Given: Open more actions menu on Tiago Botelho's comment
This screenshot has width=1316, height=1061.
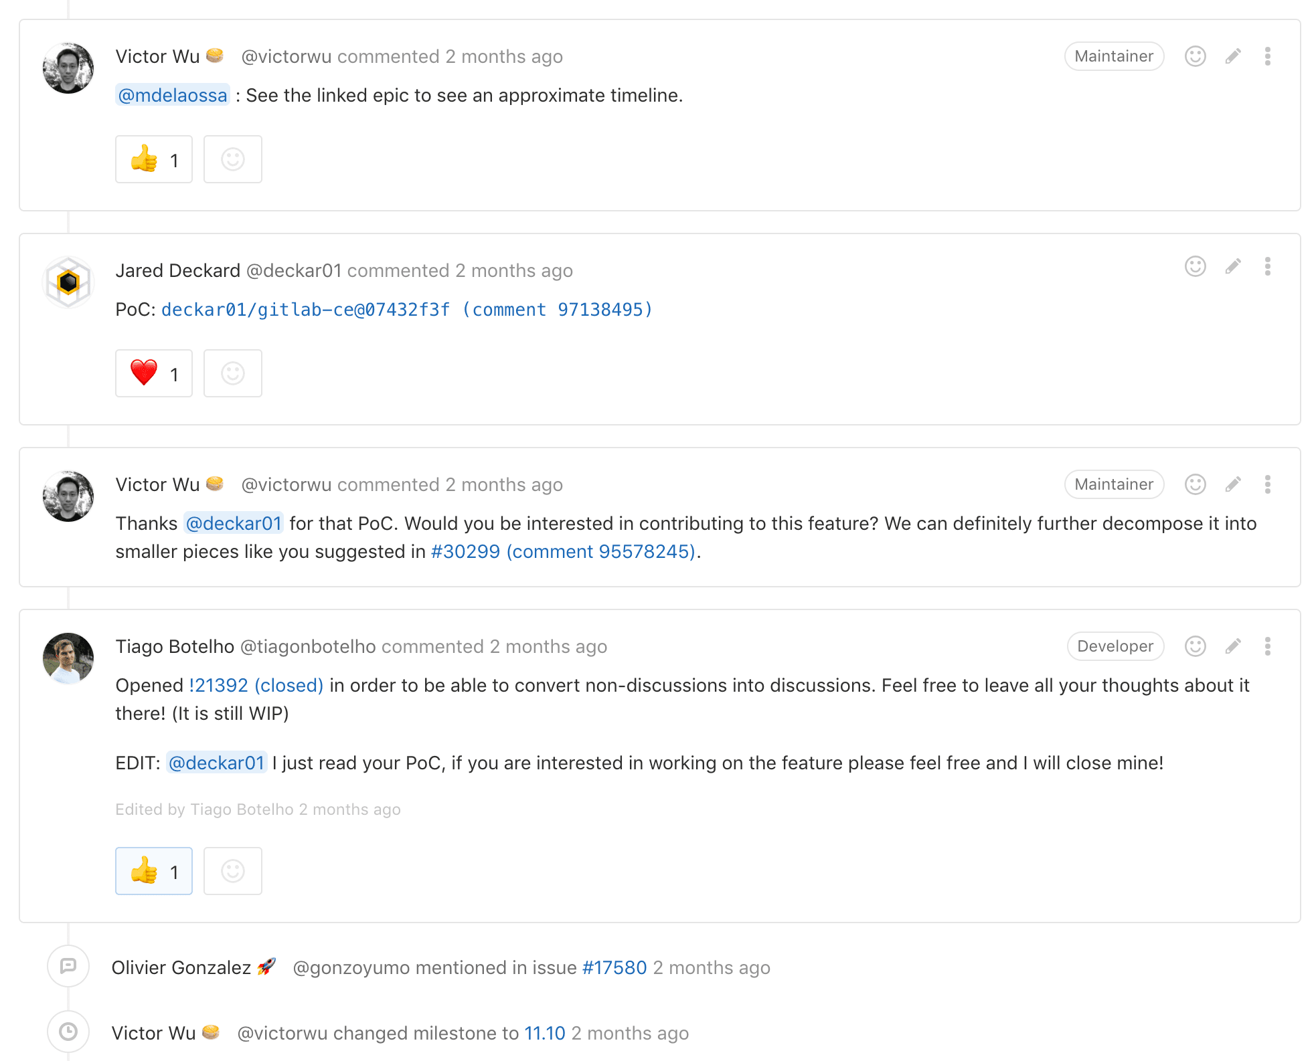Looking at the screenshot, I should pyautogui.click(x=1267, y=646).
